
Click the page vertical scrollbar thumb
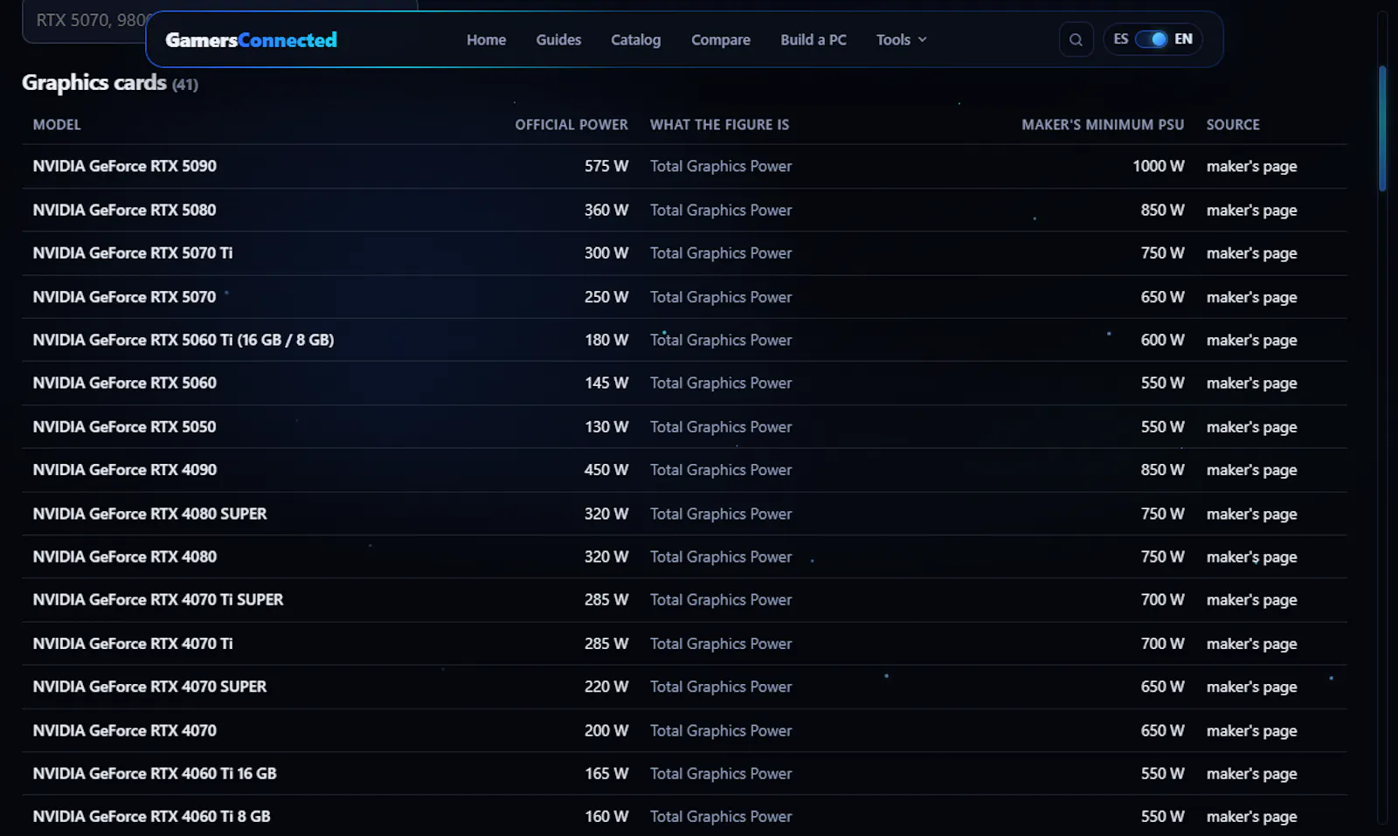1382,128
